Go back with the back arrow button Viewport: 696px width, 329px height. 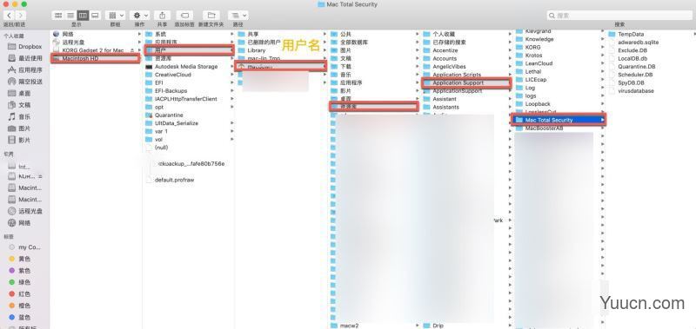[9, 16]
